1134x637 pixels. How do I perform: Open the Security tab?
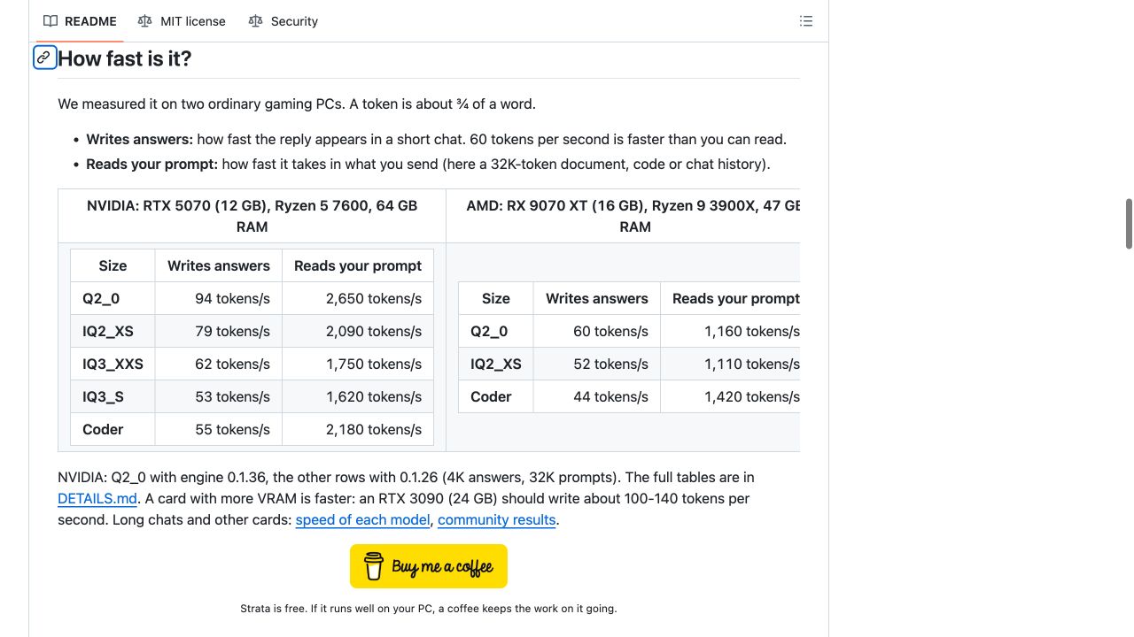pos(283,21)
